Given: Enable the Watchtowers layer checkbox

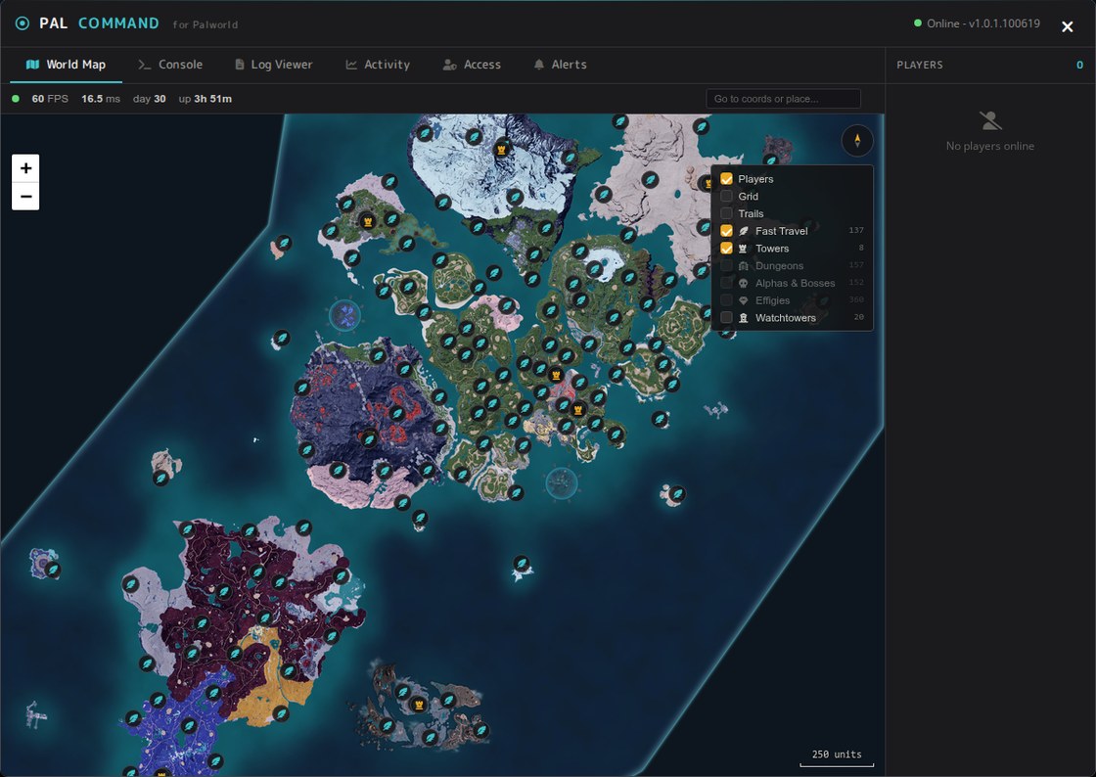Looking at the screenshot, I should (726, 318).
